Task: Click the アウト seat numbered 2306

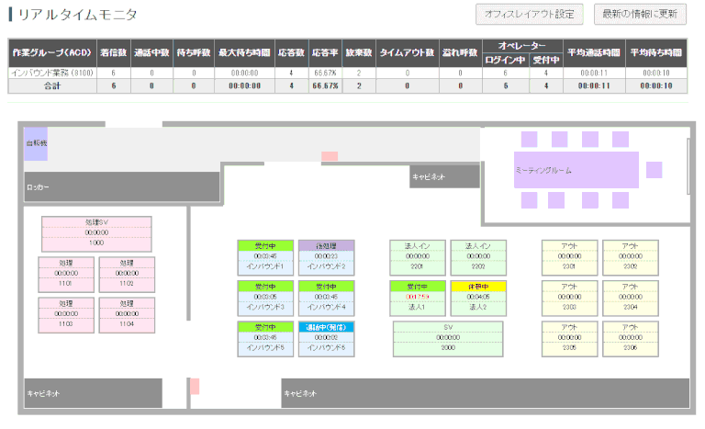Action: [x=630, y=338]
